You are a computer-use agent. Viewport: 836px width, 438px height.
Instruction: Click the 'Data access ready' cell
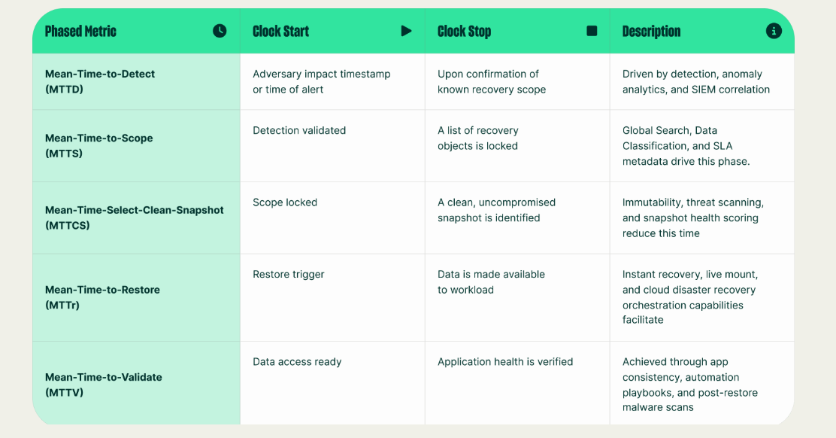pyautogui.click(x=297, y=362)
